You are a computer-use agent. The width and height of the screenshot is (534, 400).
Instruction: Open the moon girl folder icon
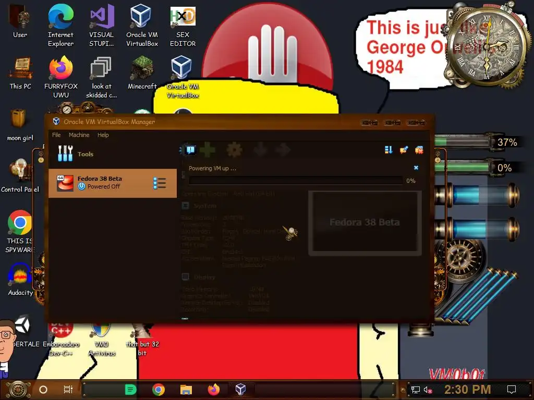(x=20, y=124)
